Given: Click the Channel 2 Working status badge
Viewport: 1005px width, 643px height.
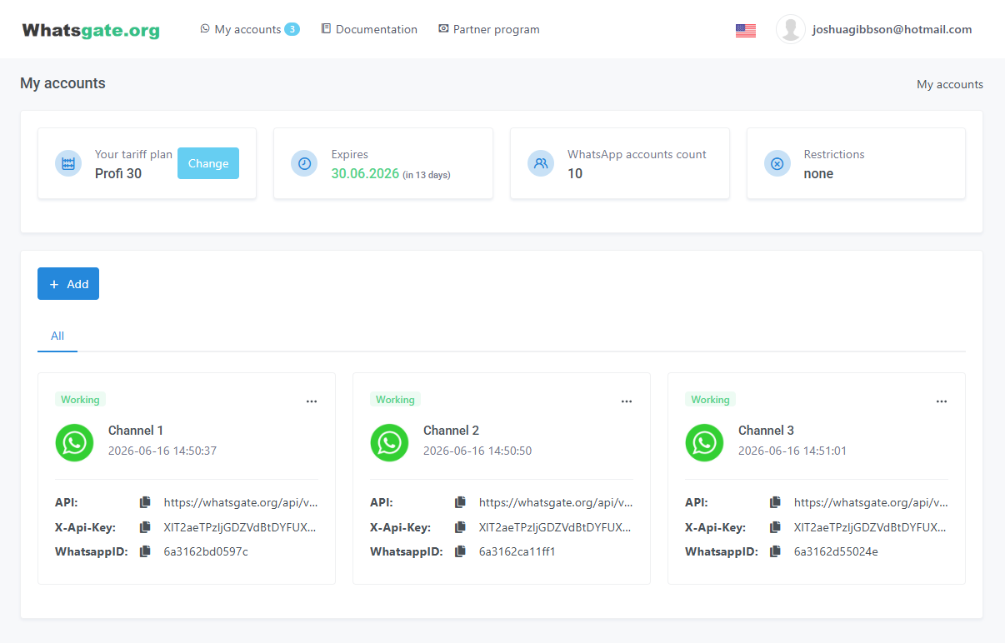Looking at the screenshot, I should pyautogui.click(x=396, y=400).
